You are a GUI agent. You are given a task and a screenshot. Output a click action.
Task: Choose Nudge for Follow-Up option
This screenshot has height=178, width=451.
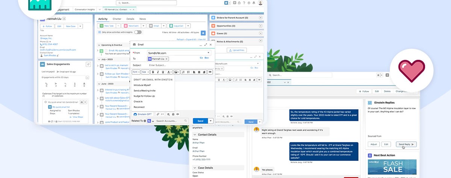coord(144,96)
